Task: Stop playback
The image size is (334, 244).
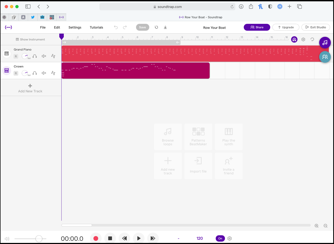Action: [110, 238]
